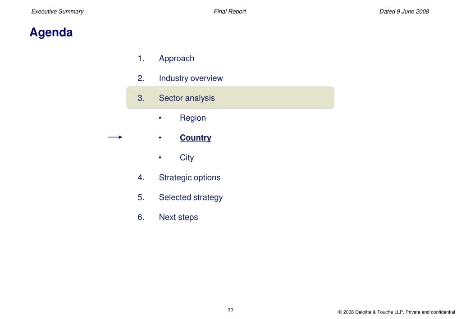Select the Selected strategy item

coord(191,197)
